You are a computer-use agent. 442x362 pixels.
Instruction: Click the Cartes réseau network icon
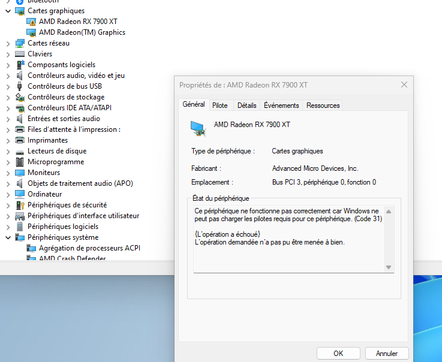tap(20, 43)
